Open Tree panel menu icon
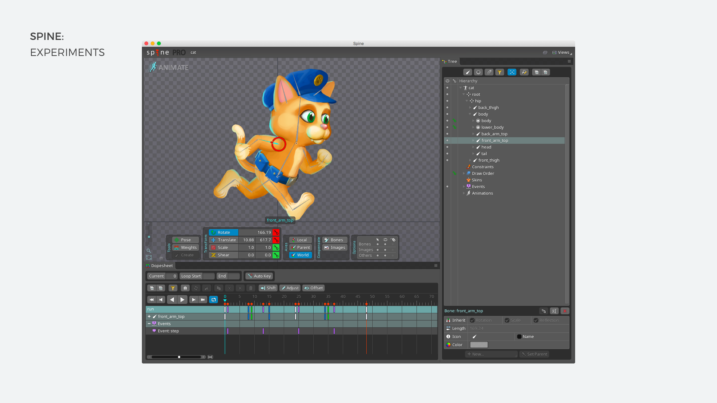Image resolution: width=717 pixels, height=403 pixels. (x=569, y=62)
